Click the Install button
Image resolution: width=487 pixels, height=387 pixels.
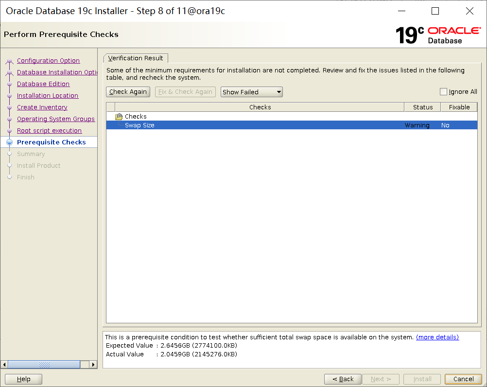click(x=422, y=379)
